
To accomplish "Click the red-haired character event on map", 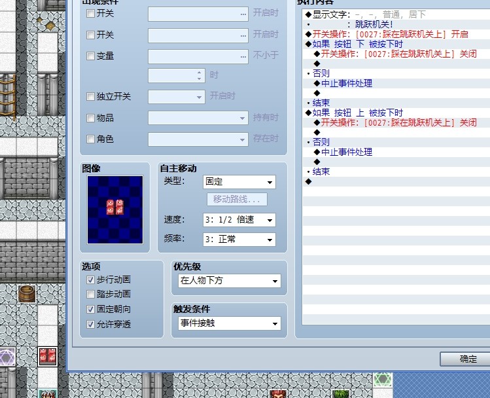I will pyautogui.click(x=278, y=393).
